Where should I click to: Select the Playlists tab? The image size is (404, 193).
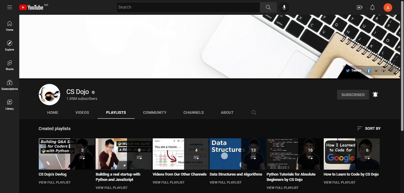coord(116,113)
